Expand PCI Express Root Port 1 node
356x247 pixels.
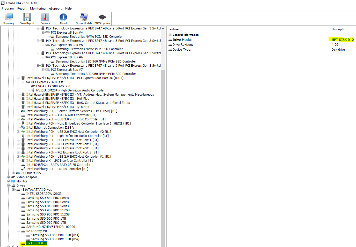pos(18,140)
